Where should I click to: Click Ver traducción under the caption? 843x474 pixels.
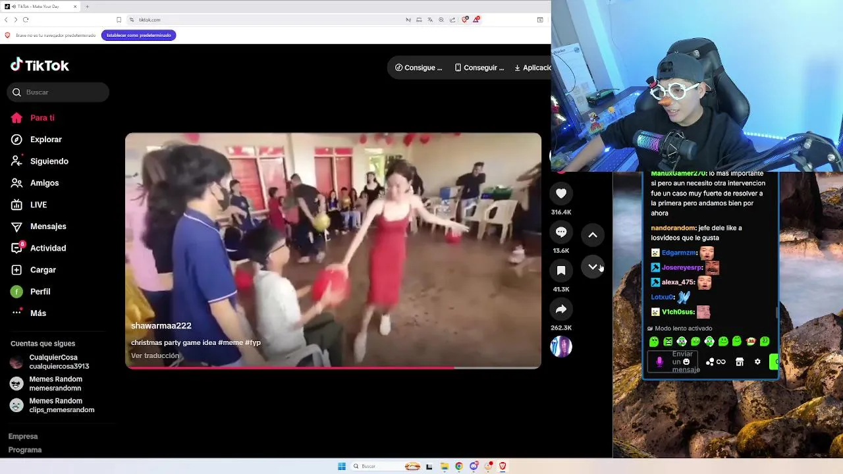click(x=155, y=355)
